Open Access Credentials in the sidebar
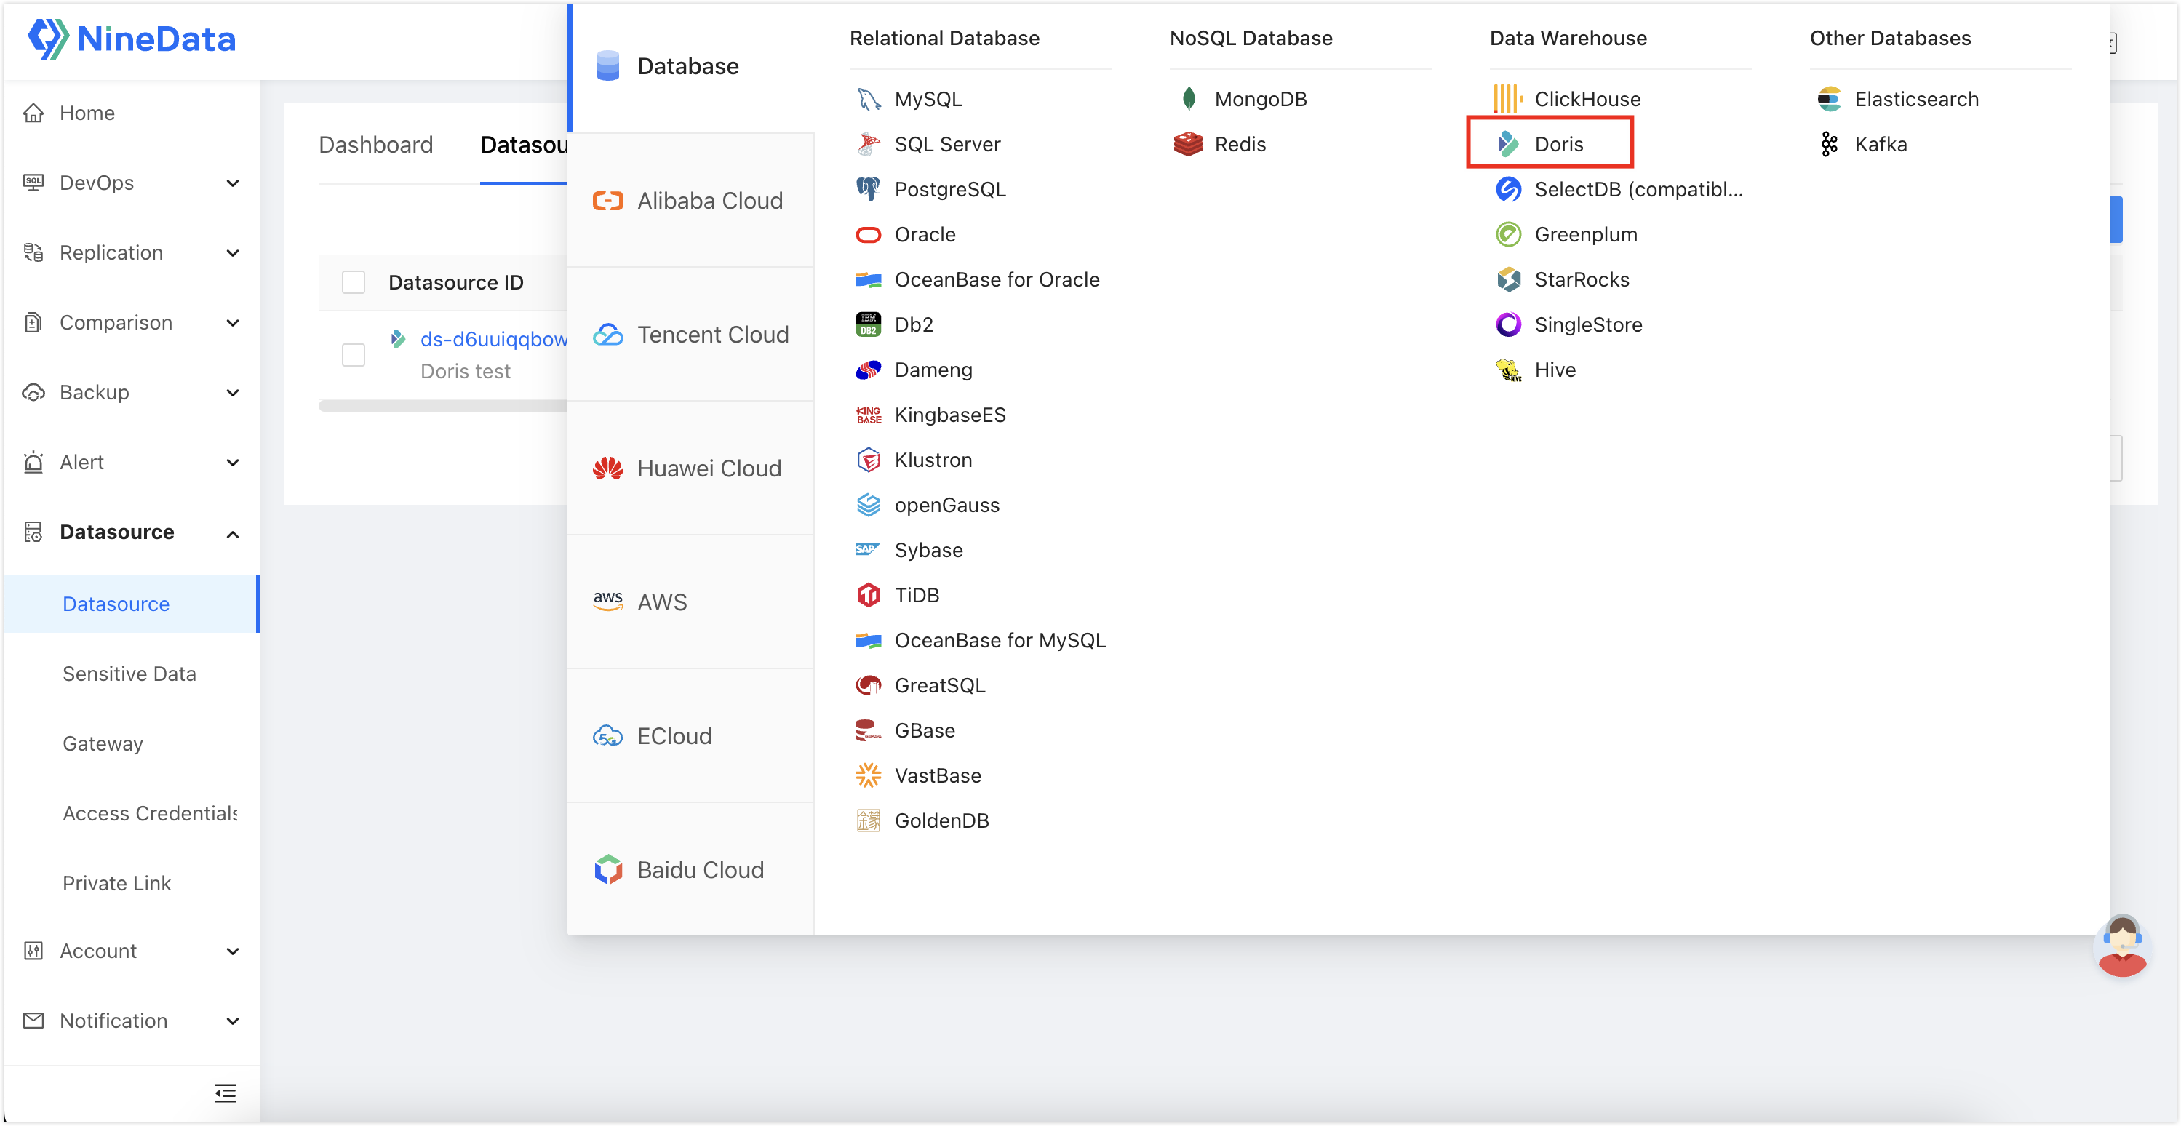 pos(150,812)
